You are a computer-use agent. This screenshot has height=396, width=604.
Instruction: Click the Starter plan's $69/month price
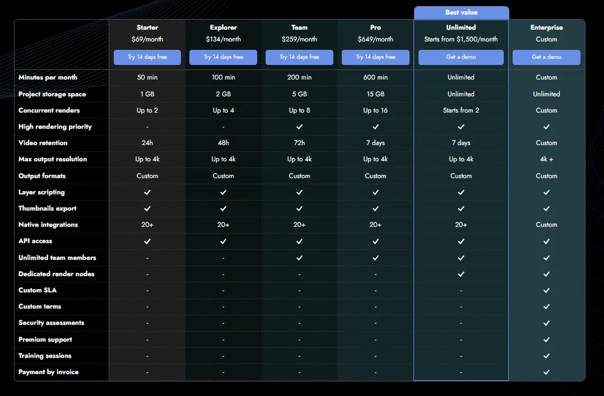tap(147, 39)
